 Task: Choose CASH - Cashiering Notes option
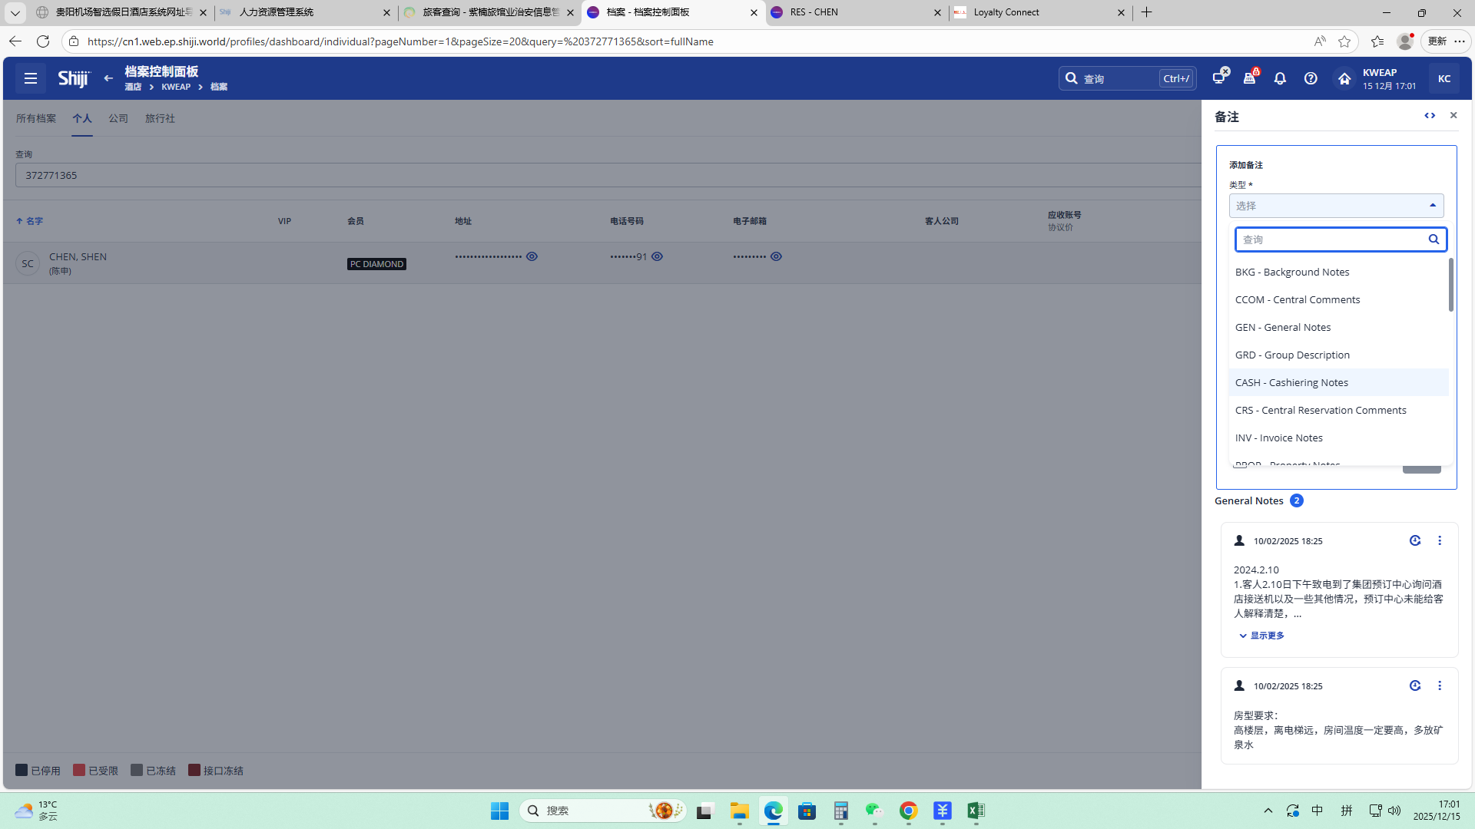point(1291,382)
